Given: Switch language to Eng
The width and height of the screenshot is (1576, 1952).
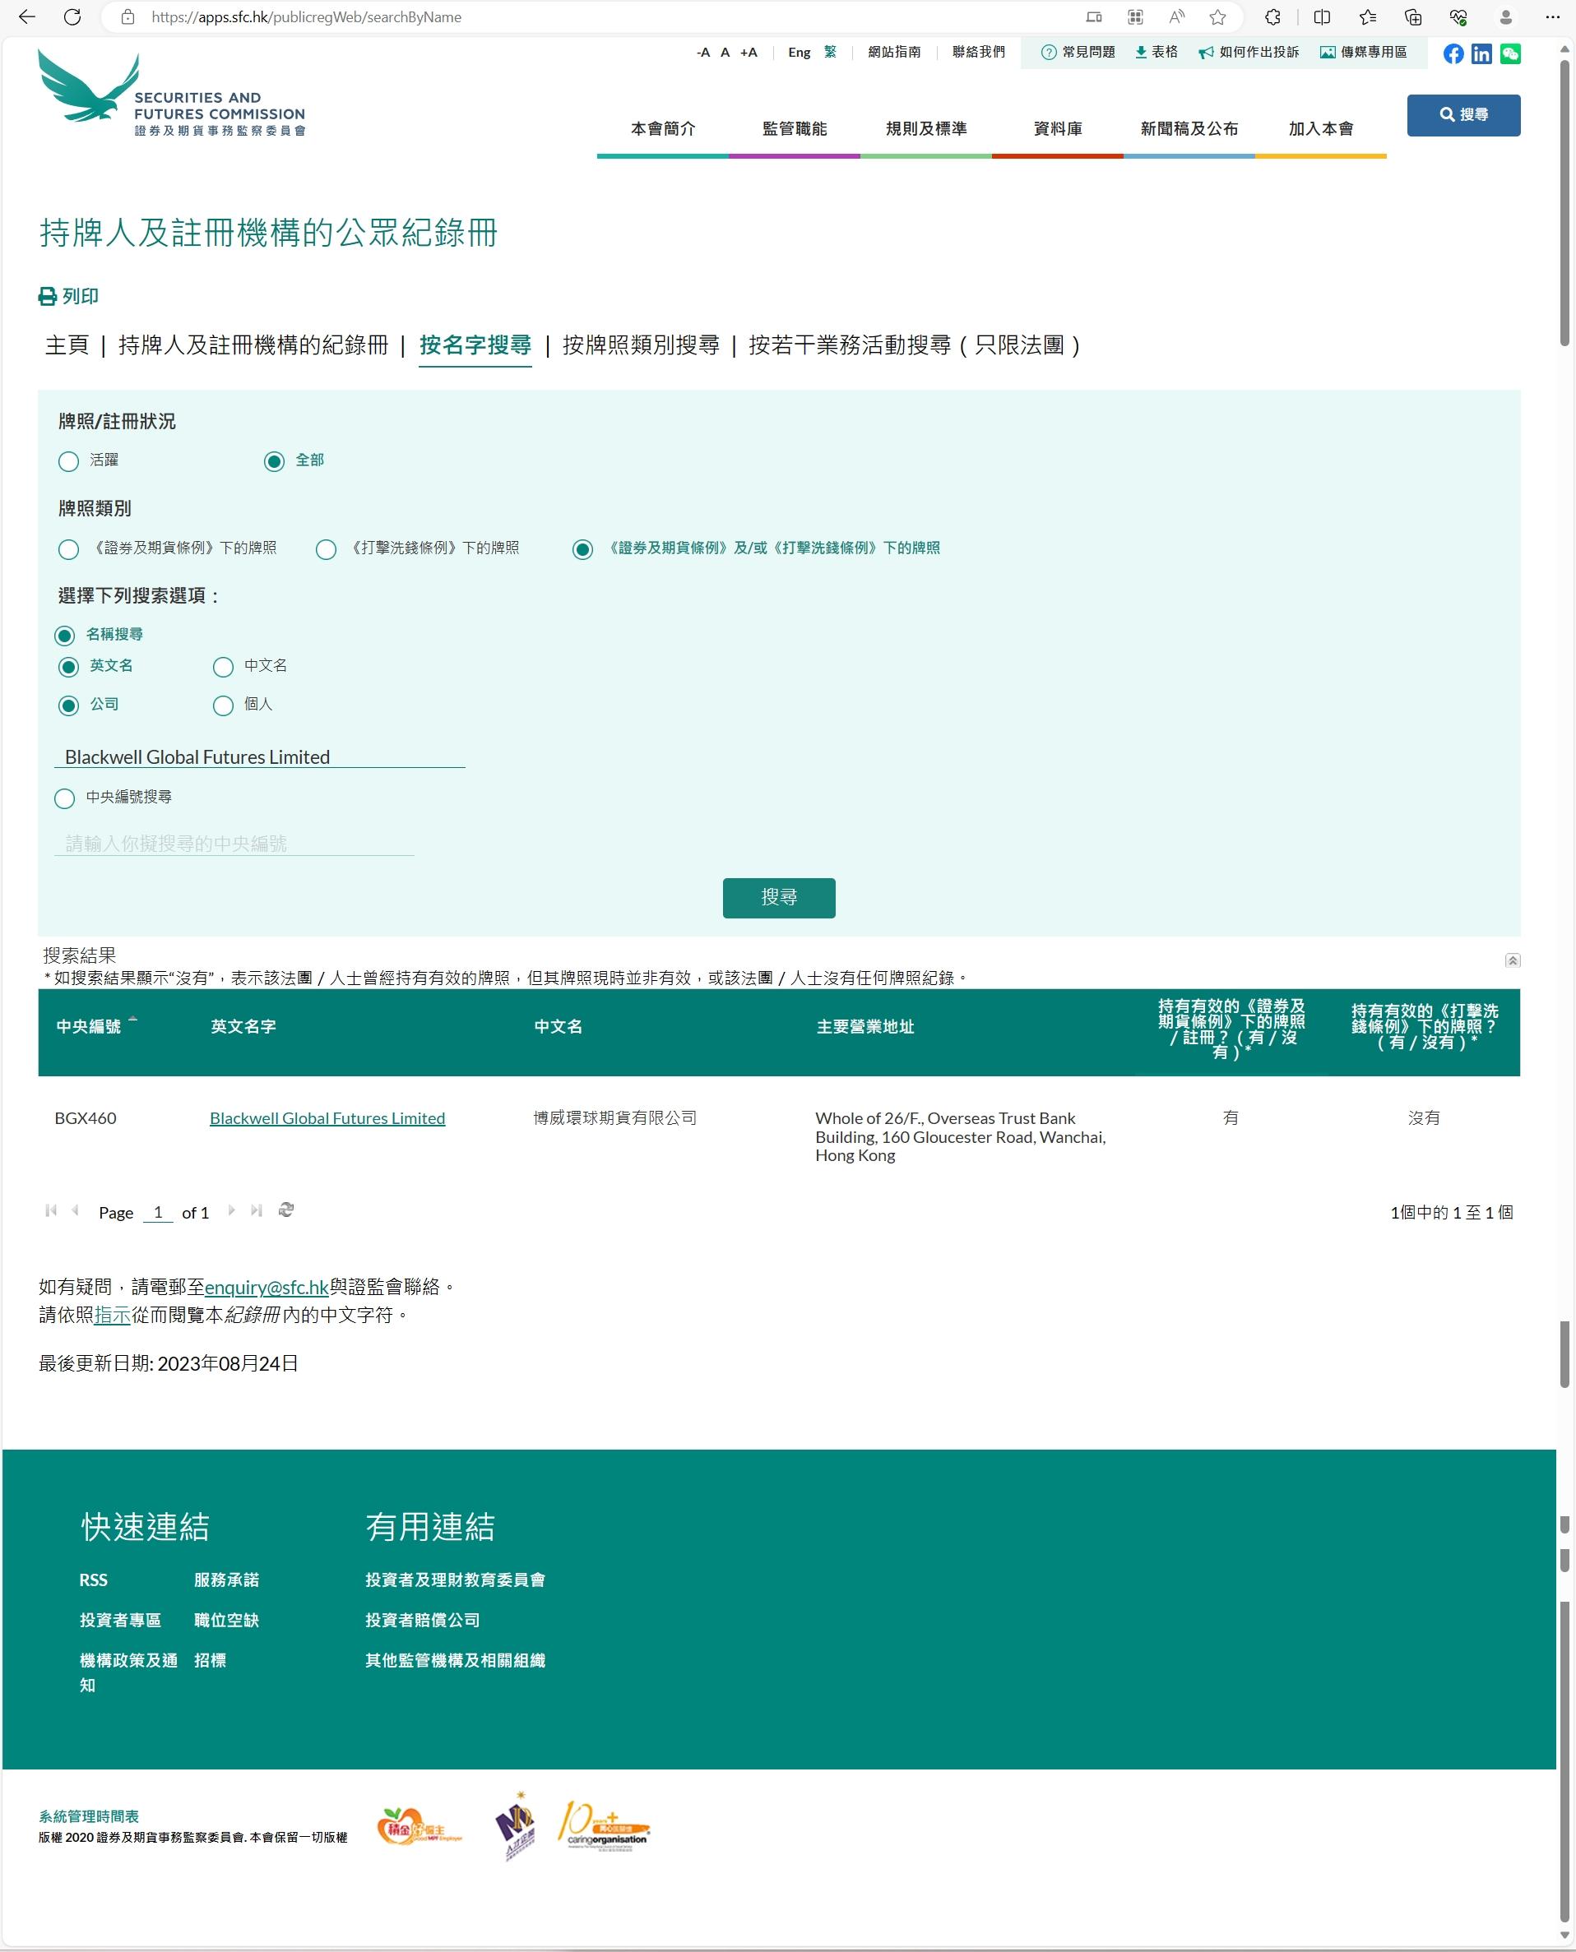Looking at the screenshot, I should point(799,53).
